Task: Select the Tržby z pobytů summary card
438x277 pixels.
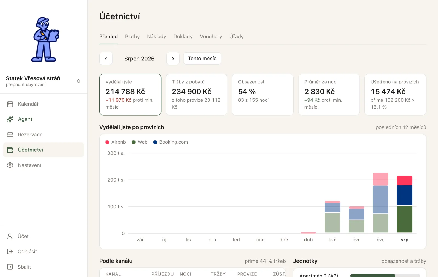Action: (197, 95)
